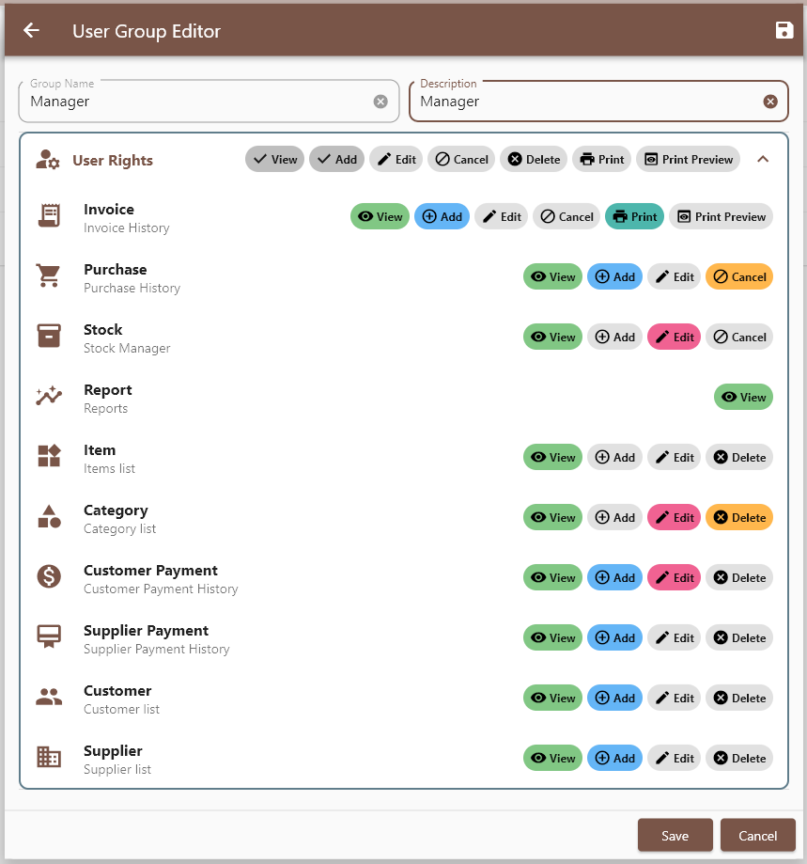The height and width of the screenshot is (864, 807).
Task: Click the User Rights gear-person icon
Action: click(48, 160)
